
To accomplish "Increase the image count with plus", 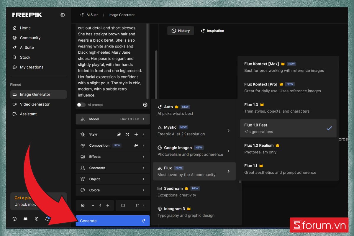I will point(107,205).
